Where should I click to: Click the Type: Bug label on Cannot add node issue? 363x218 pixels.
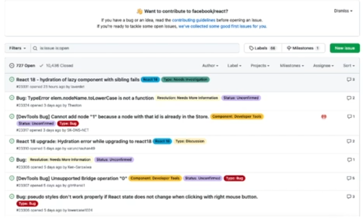(x=68, y=123)
